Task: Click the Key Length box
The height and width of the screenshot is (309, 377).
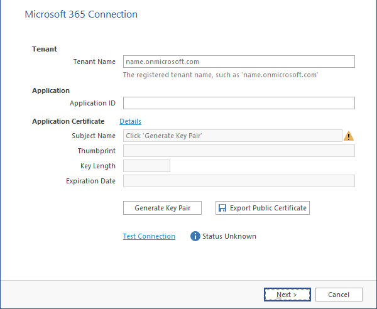Action: pyautogui.click(x=146, y=166)
